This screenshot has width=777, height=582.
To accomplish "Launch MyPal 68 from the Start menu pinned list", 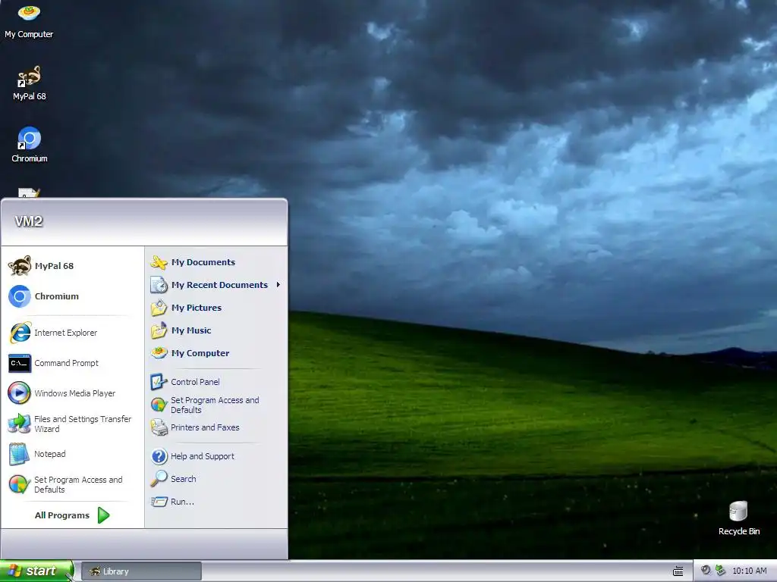I will click(x=72, y=266).
